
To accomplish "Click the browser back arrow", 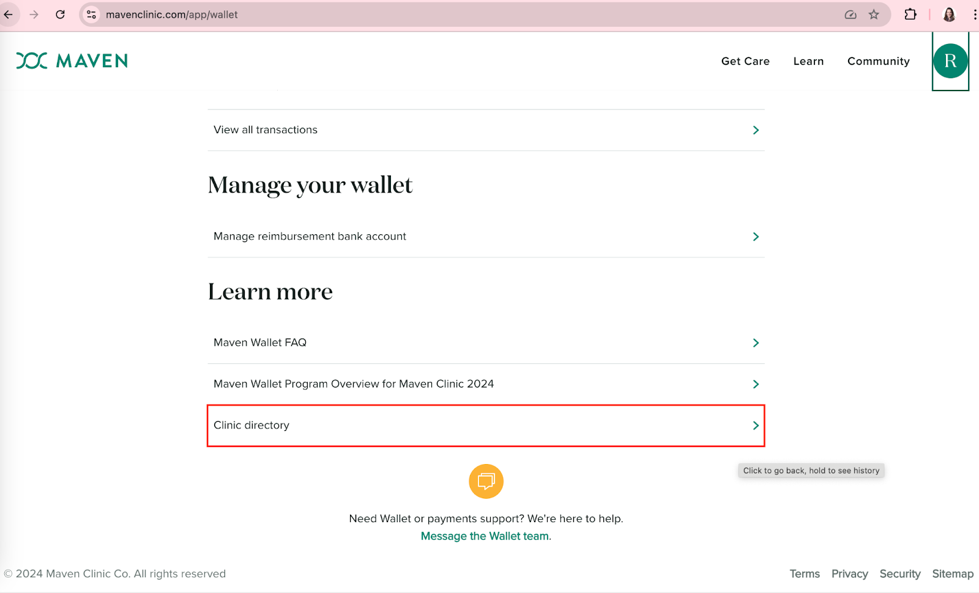I will click(9, 15).
